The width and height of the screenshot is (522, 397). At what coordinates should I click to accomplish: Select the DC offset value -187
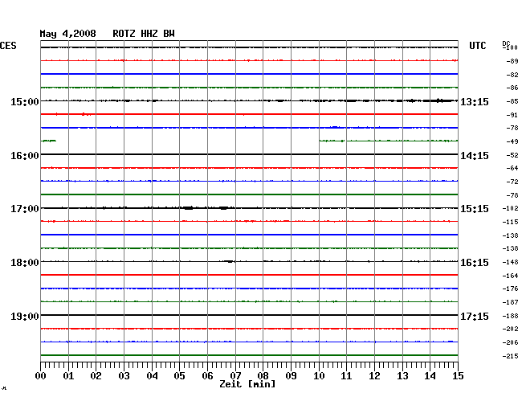click(x=510, y=302)
